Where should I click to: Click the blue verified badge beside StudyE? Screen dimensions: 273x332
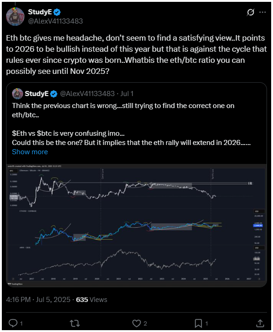point(57,12)
